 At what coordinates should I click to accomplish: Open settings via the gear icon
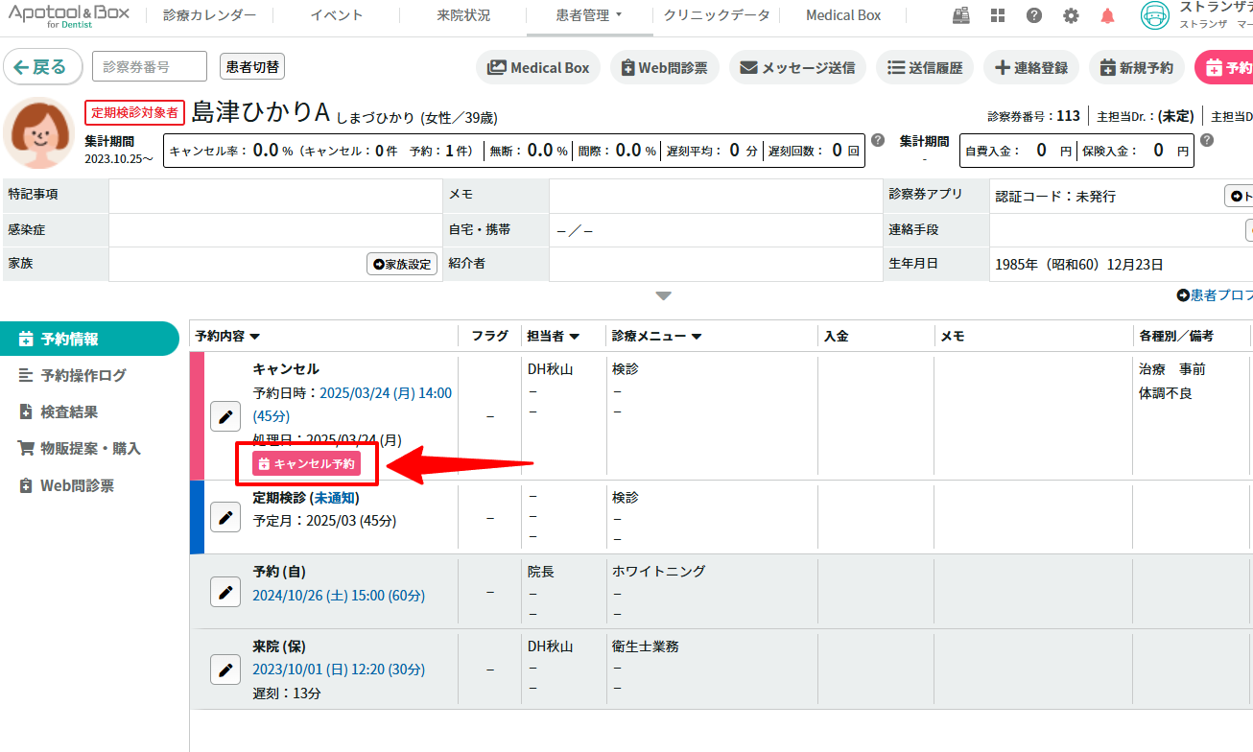(x=1071, y=15)
